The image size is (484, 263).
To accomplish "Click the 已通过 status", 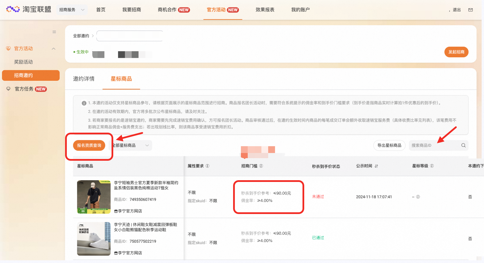I will coord(318,238).
